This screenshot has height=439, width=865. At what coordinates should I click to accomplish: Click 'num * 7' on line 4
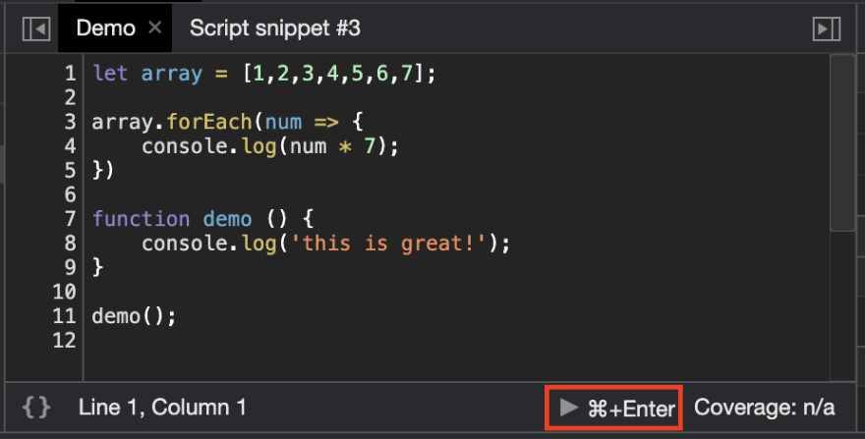(x=333, y=146)
